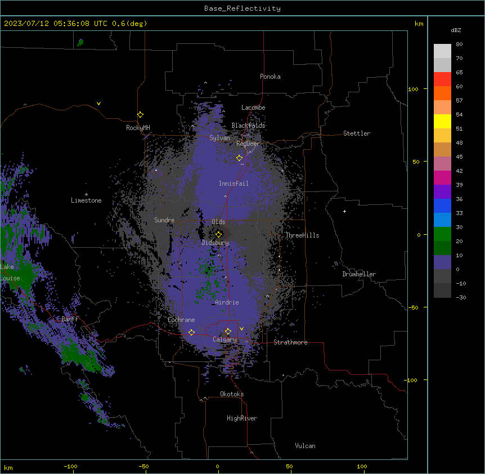
Task: Click the Base_Reflectivity title
Action: click(x=242, y=8)
